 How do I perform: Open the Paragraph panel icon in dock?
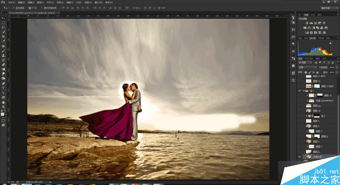293,44
